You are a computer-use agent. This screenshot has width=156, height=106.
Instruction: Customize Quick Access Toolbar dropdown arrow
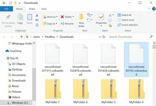click(20, 3)
